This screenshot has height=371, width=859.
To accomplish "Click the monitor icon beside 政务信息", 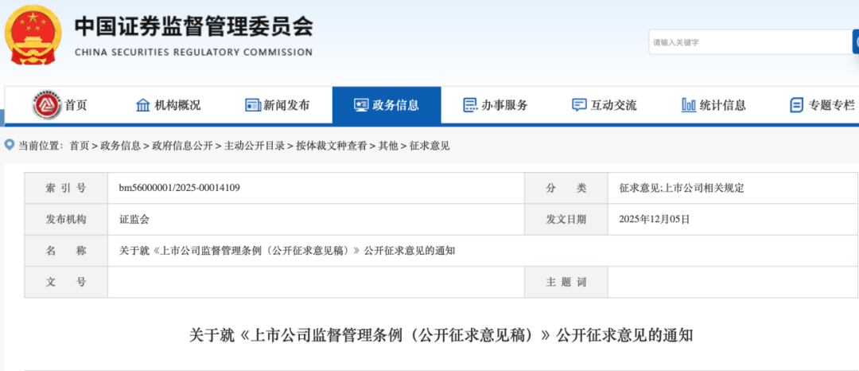I will click(362, 105).
